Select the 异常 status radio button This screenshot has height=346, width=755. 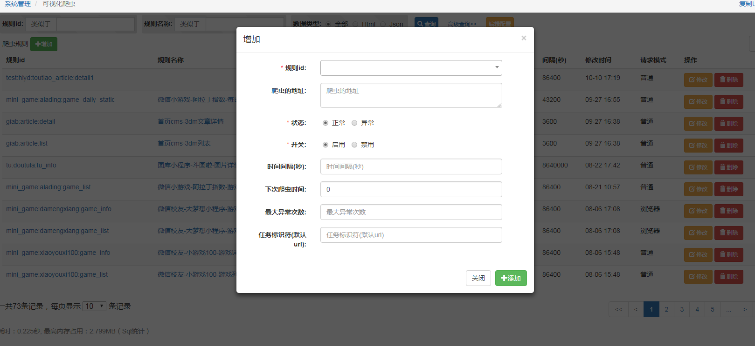[x=354, y=123]
